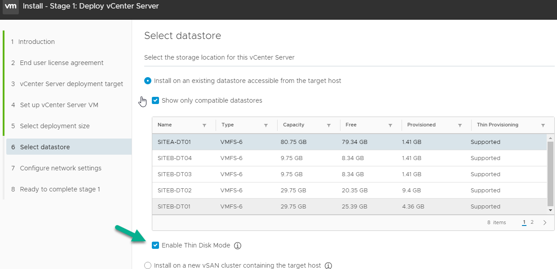Go to next datastore page arrow
The width and height of the screenshot is (557, 269).
click(545, 222)
